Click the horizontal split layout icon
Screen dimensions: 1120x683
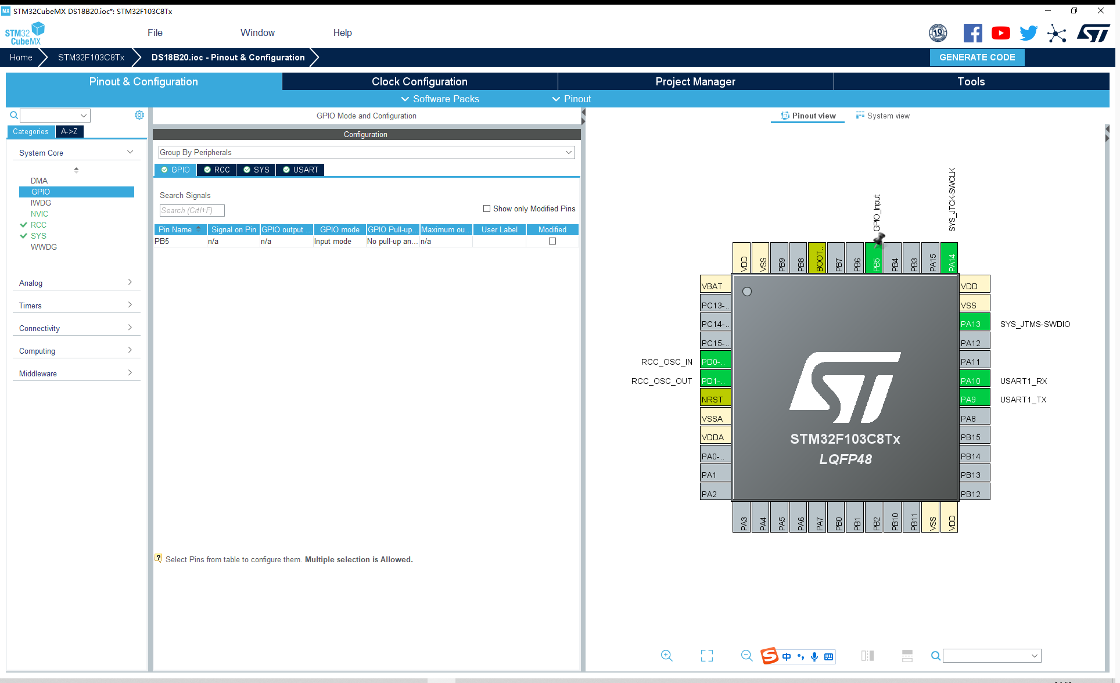click(x=907, y=656)
